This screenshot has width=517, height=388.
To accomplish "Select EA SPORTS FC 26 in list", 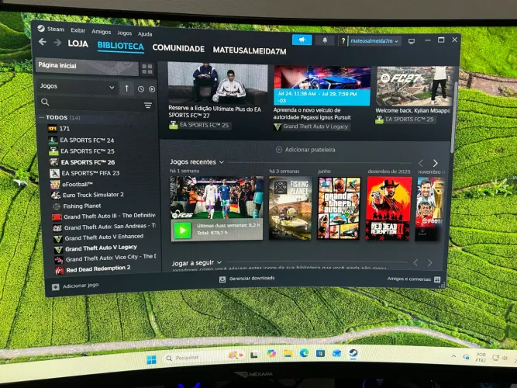I will tap(88, 162).
